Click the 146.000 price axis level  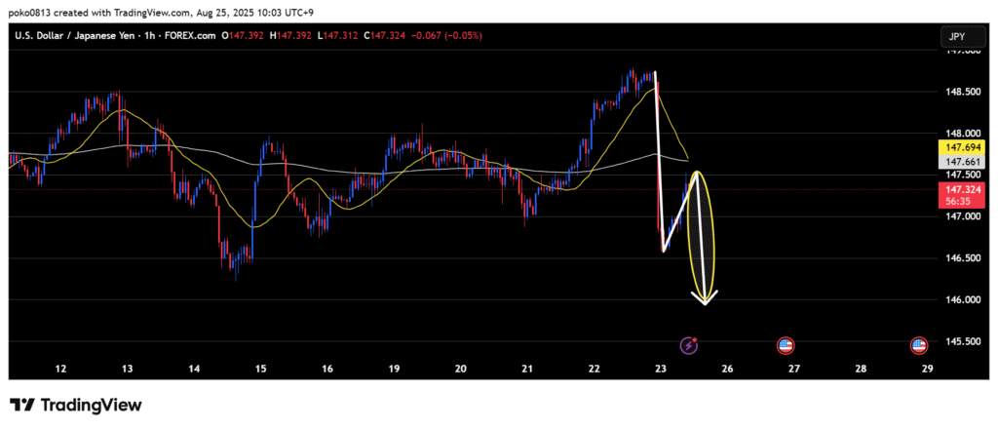(x=959, y=299)
